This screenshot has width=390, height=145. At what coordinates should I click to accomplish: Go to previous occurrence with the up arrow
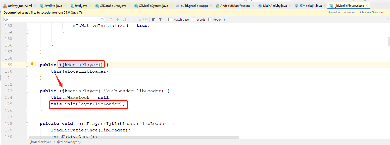coord(111,19)
